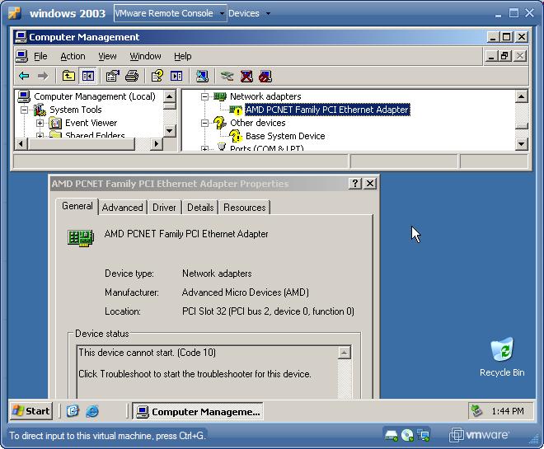Open the Window menu
544x449 pixels.
145,56
